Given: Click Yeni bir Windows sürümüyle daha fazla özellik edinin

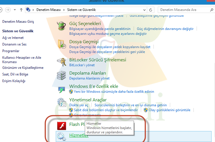Looking at the screenshot, I should (114, 92).
